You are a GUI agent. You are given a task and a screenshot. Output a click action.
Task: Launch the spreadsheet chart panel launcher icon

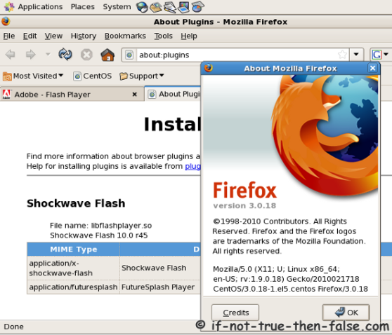(197, 7)
